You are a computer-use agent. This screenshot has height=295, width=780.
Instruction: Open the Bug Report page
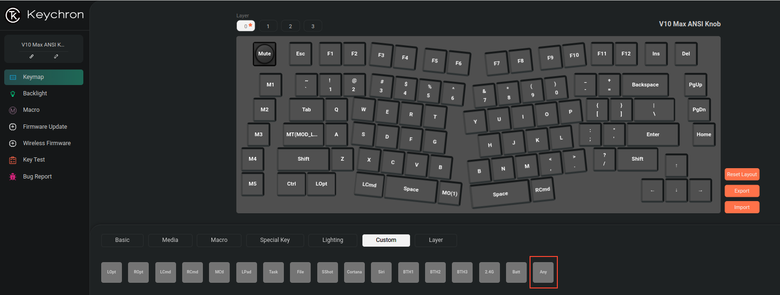coord(44,177)
